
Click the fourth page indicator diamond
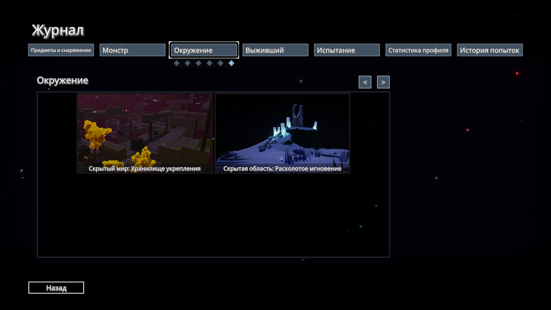point(209,63)
